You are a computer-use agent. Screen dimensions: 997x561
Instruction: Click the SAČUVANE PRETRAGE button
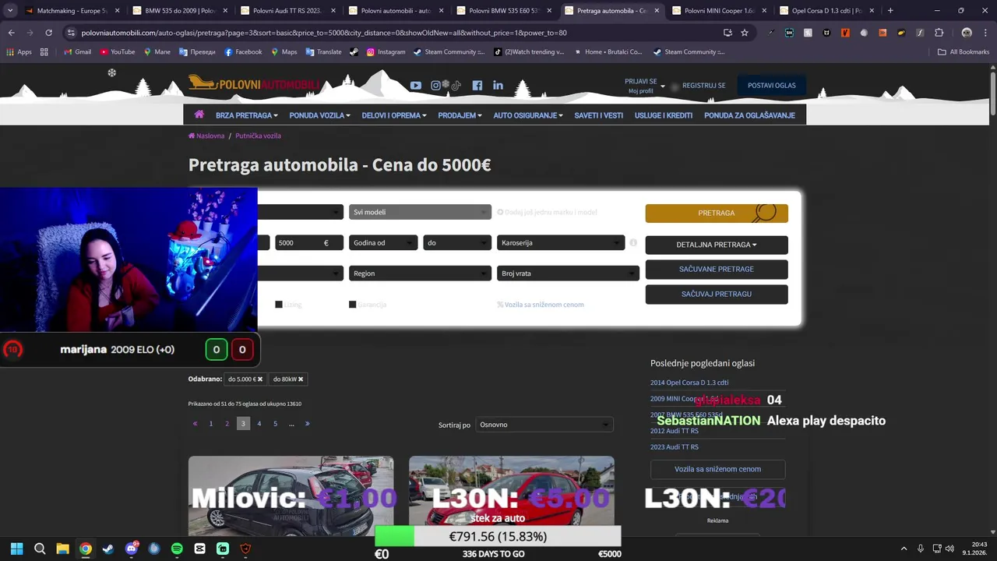tap(717, 270)
